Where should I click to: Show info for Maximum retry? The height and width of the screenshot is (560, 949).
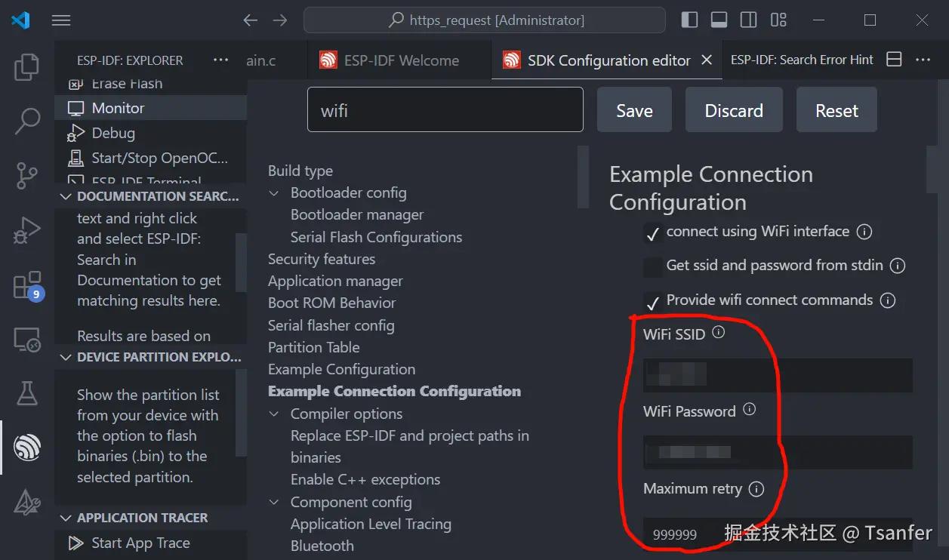tap(756, 489)
